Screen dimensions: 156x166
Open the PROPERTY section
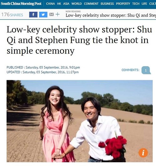coord(123,4)
